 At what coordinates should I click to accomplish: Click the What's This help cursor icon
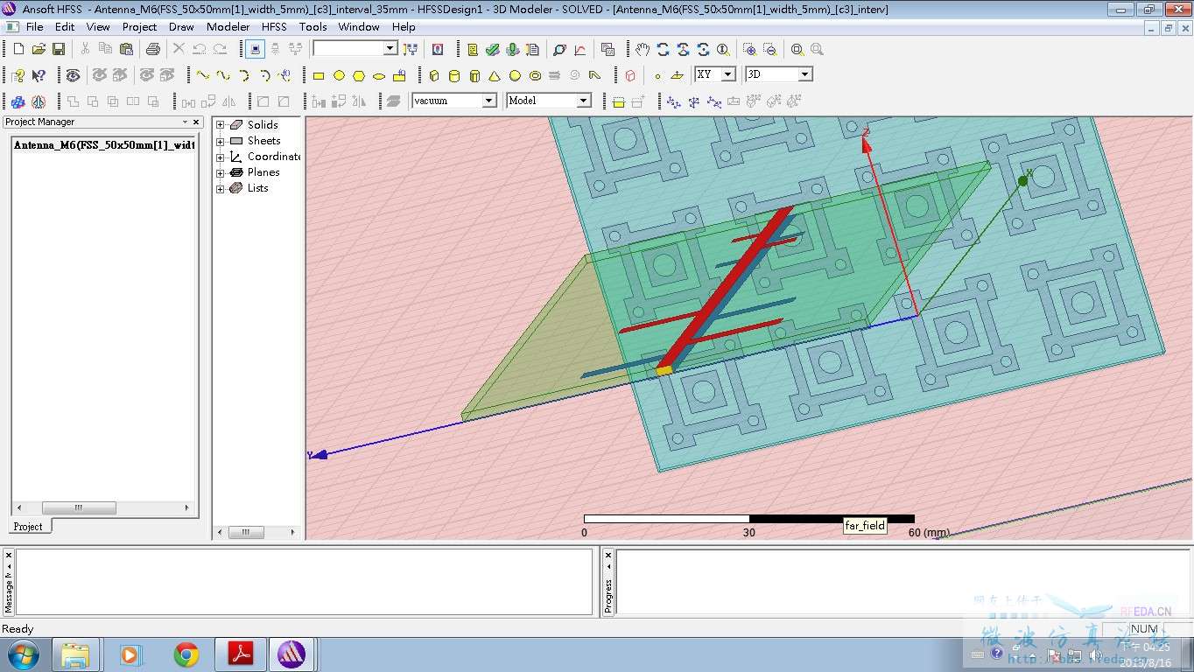tap(39, 75)
